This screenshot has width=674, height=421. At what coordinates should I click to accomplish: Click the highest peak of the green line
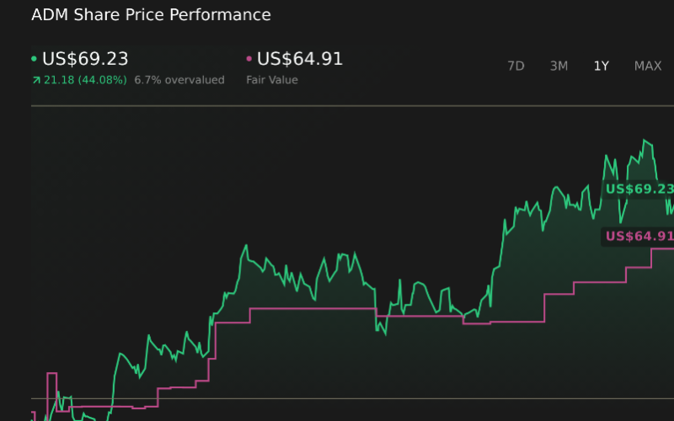645,141
